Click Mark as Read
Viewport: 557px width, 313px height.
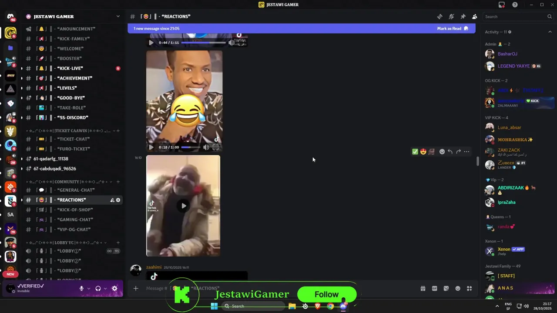coord(453,28)
